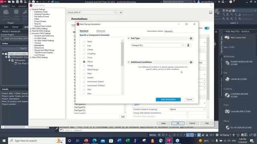Screen dimensions: 257x144
Task: Cancel the Add Piping Annotation dialog
Action: coord(189,100)
